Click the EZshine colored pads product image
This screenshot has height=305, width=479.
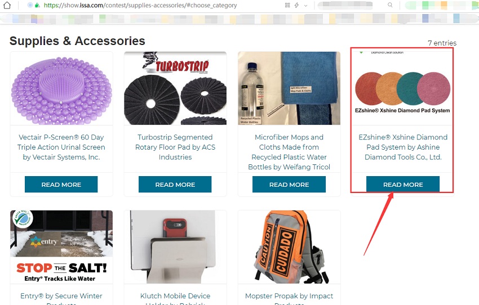click(403, 88)
